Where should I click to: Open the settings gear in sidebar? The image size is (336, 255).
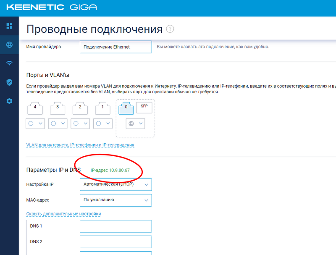tap(9, 101)
